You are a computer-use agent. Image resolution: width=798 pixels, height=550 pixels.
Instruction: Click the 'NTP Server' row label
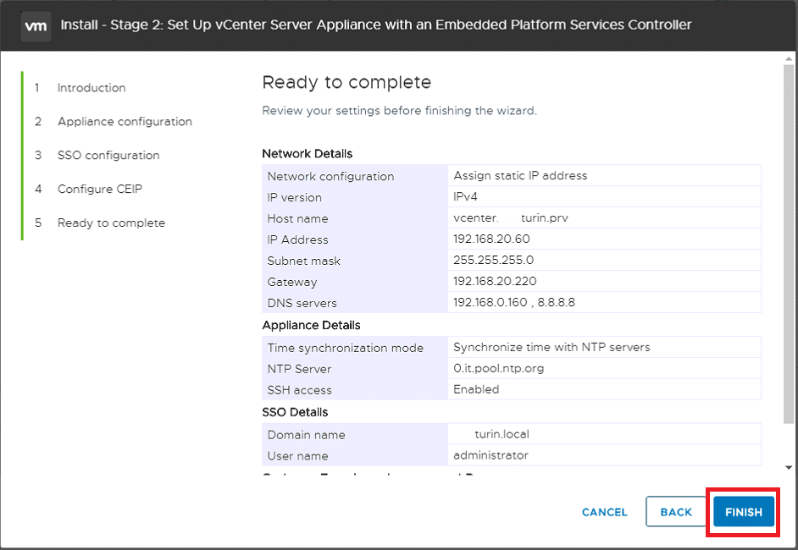click(x=299, y=369)
